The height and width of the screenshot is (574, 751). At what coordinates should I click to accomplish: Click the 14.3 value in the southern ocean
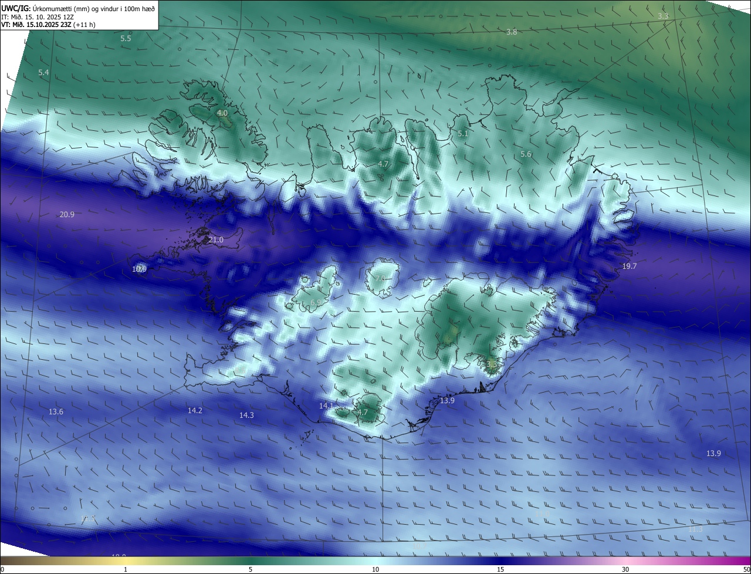(246, 415)
